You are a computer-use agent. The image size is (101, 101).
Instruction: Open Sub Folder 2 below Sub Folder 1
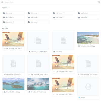coord(13,18)
